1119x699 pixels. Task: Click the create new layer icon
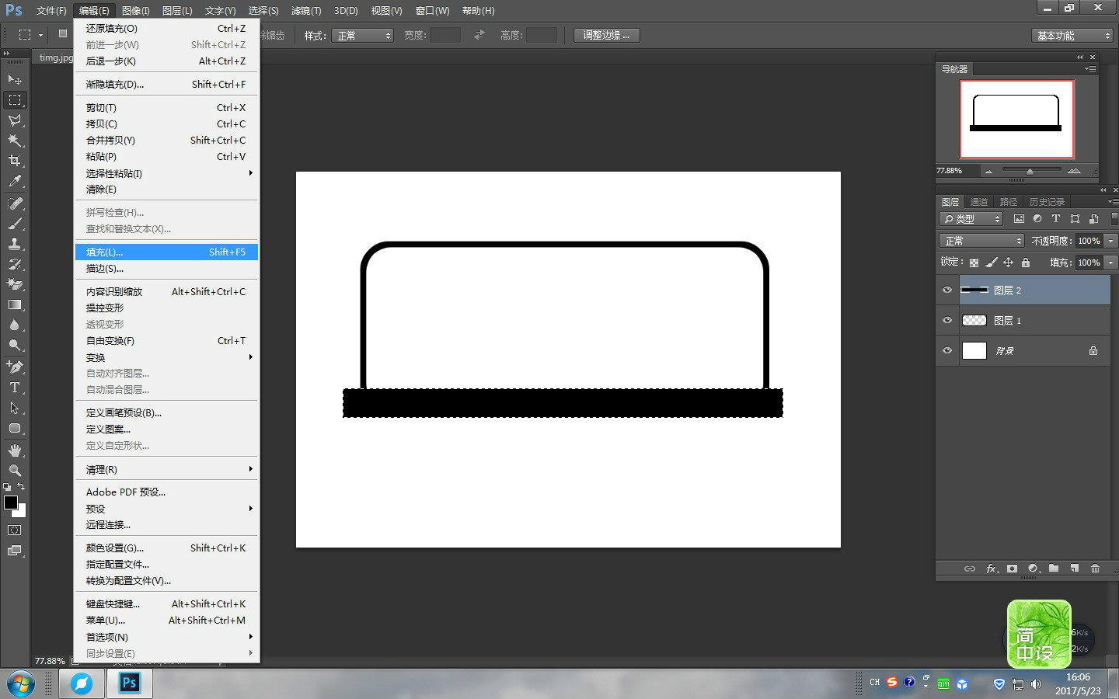pos(1074,569)
